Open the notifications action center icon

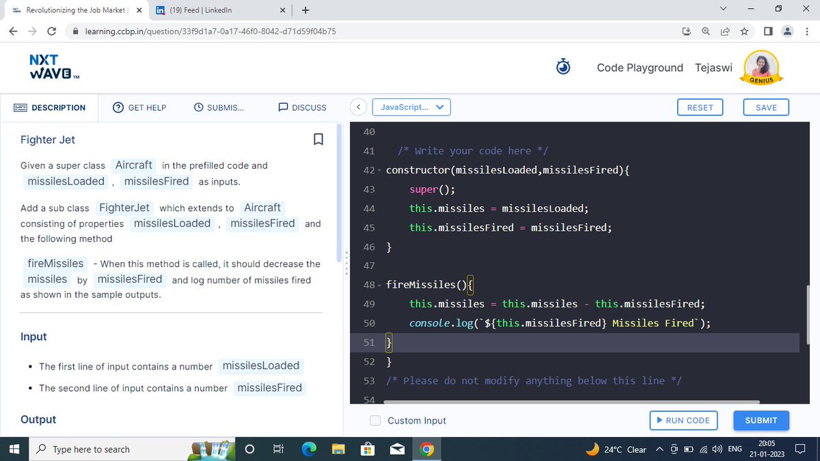pyautogui.click(x=801, y=449)
